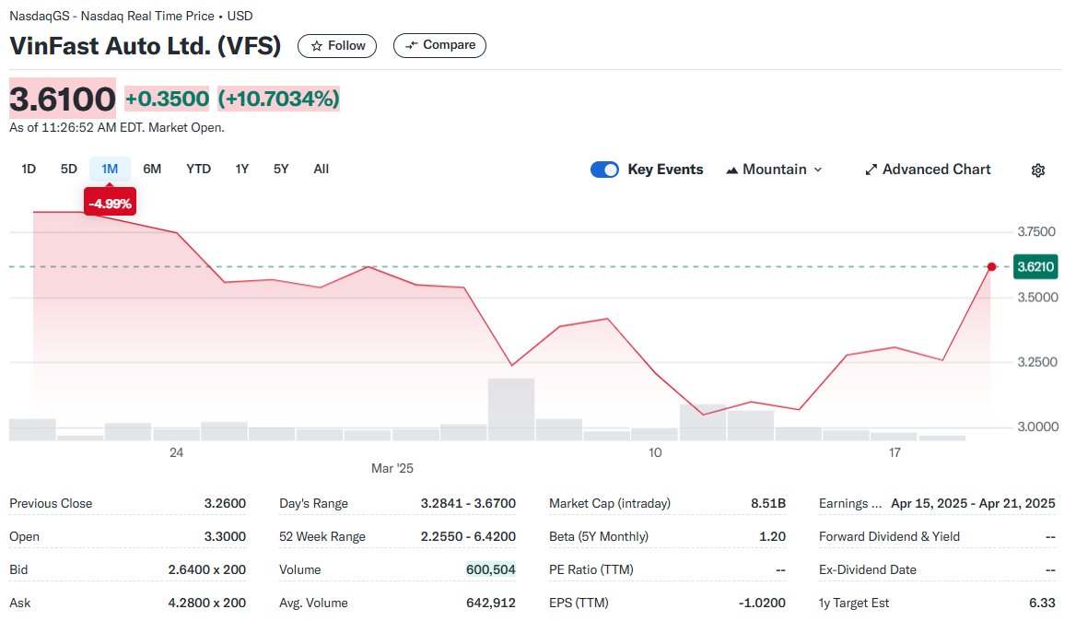Viewport: 1076px width, 621px height.
Task: Toggle the Key Events switch off
Action: (x=604, y=170)
